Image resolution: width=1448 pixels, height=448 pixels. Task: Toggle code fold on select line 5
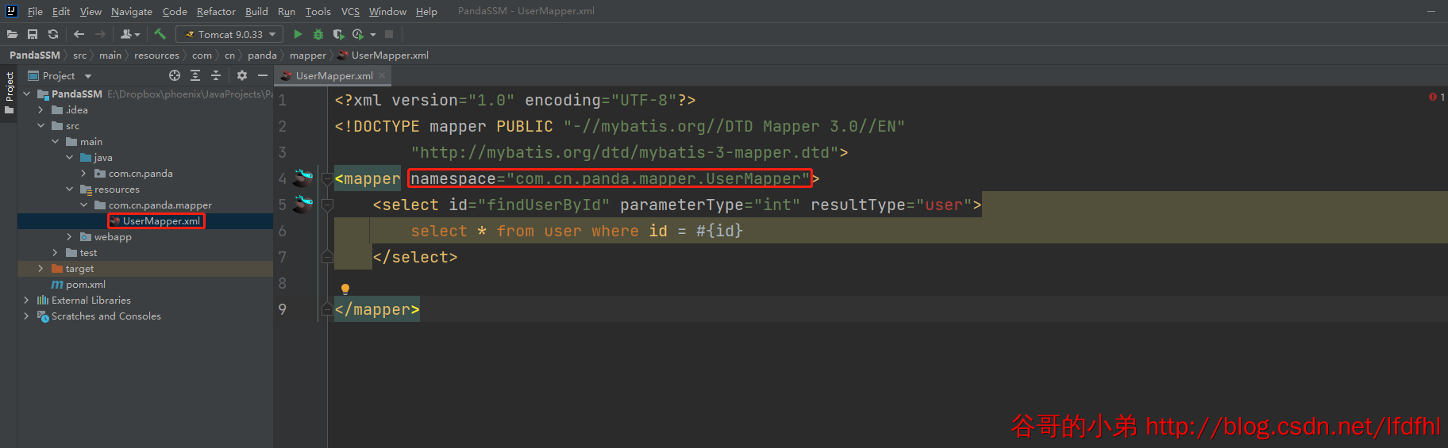[x=327, y=205]
